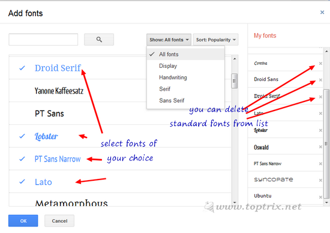Click Syncopate in My fonts
This screenshot has width=330, height=233.
[274, 180]
